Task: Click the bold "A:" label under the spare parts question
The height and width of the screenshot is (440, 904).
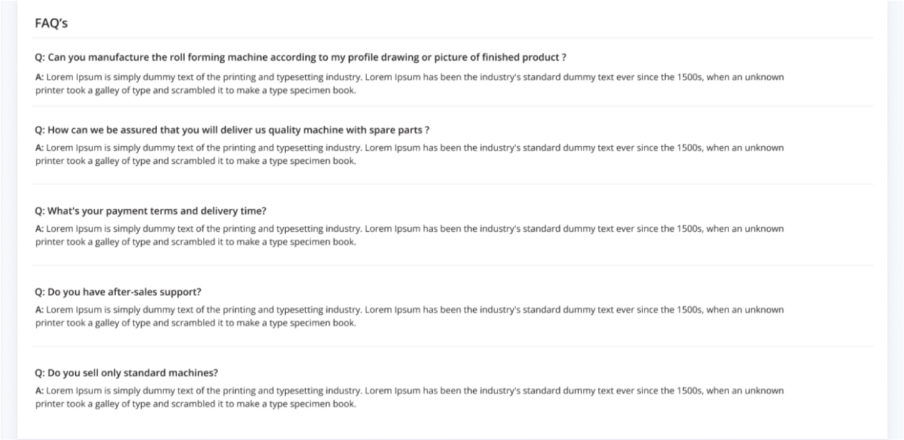Action: [x=39, y=147]
